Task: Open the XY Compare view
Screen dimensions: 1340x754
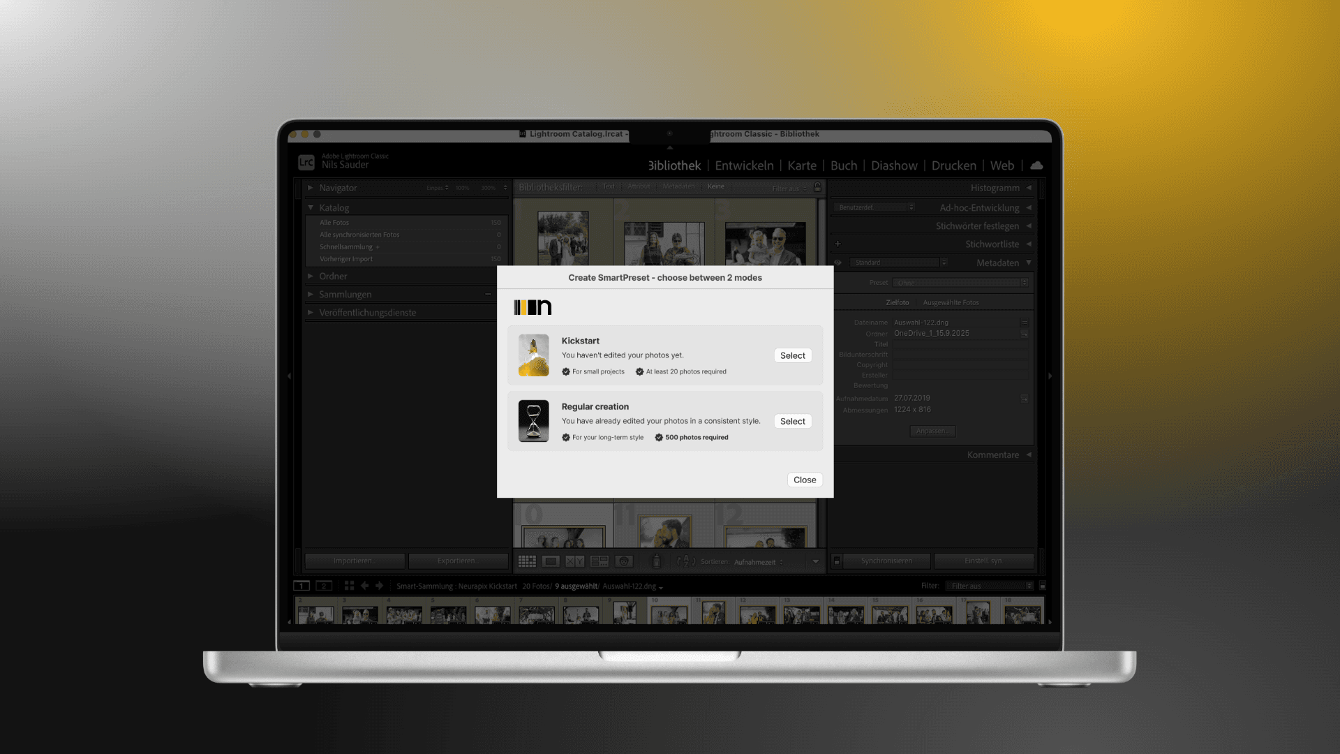Action: (x=575, y=561)
